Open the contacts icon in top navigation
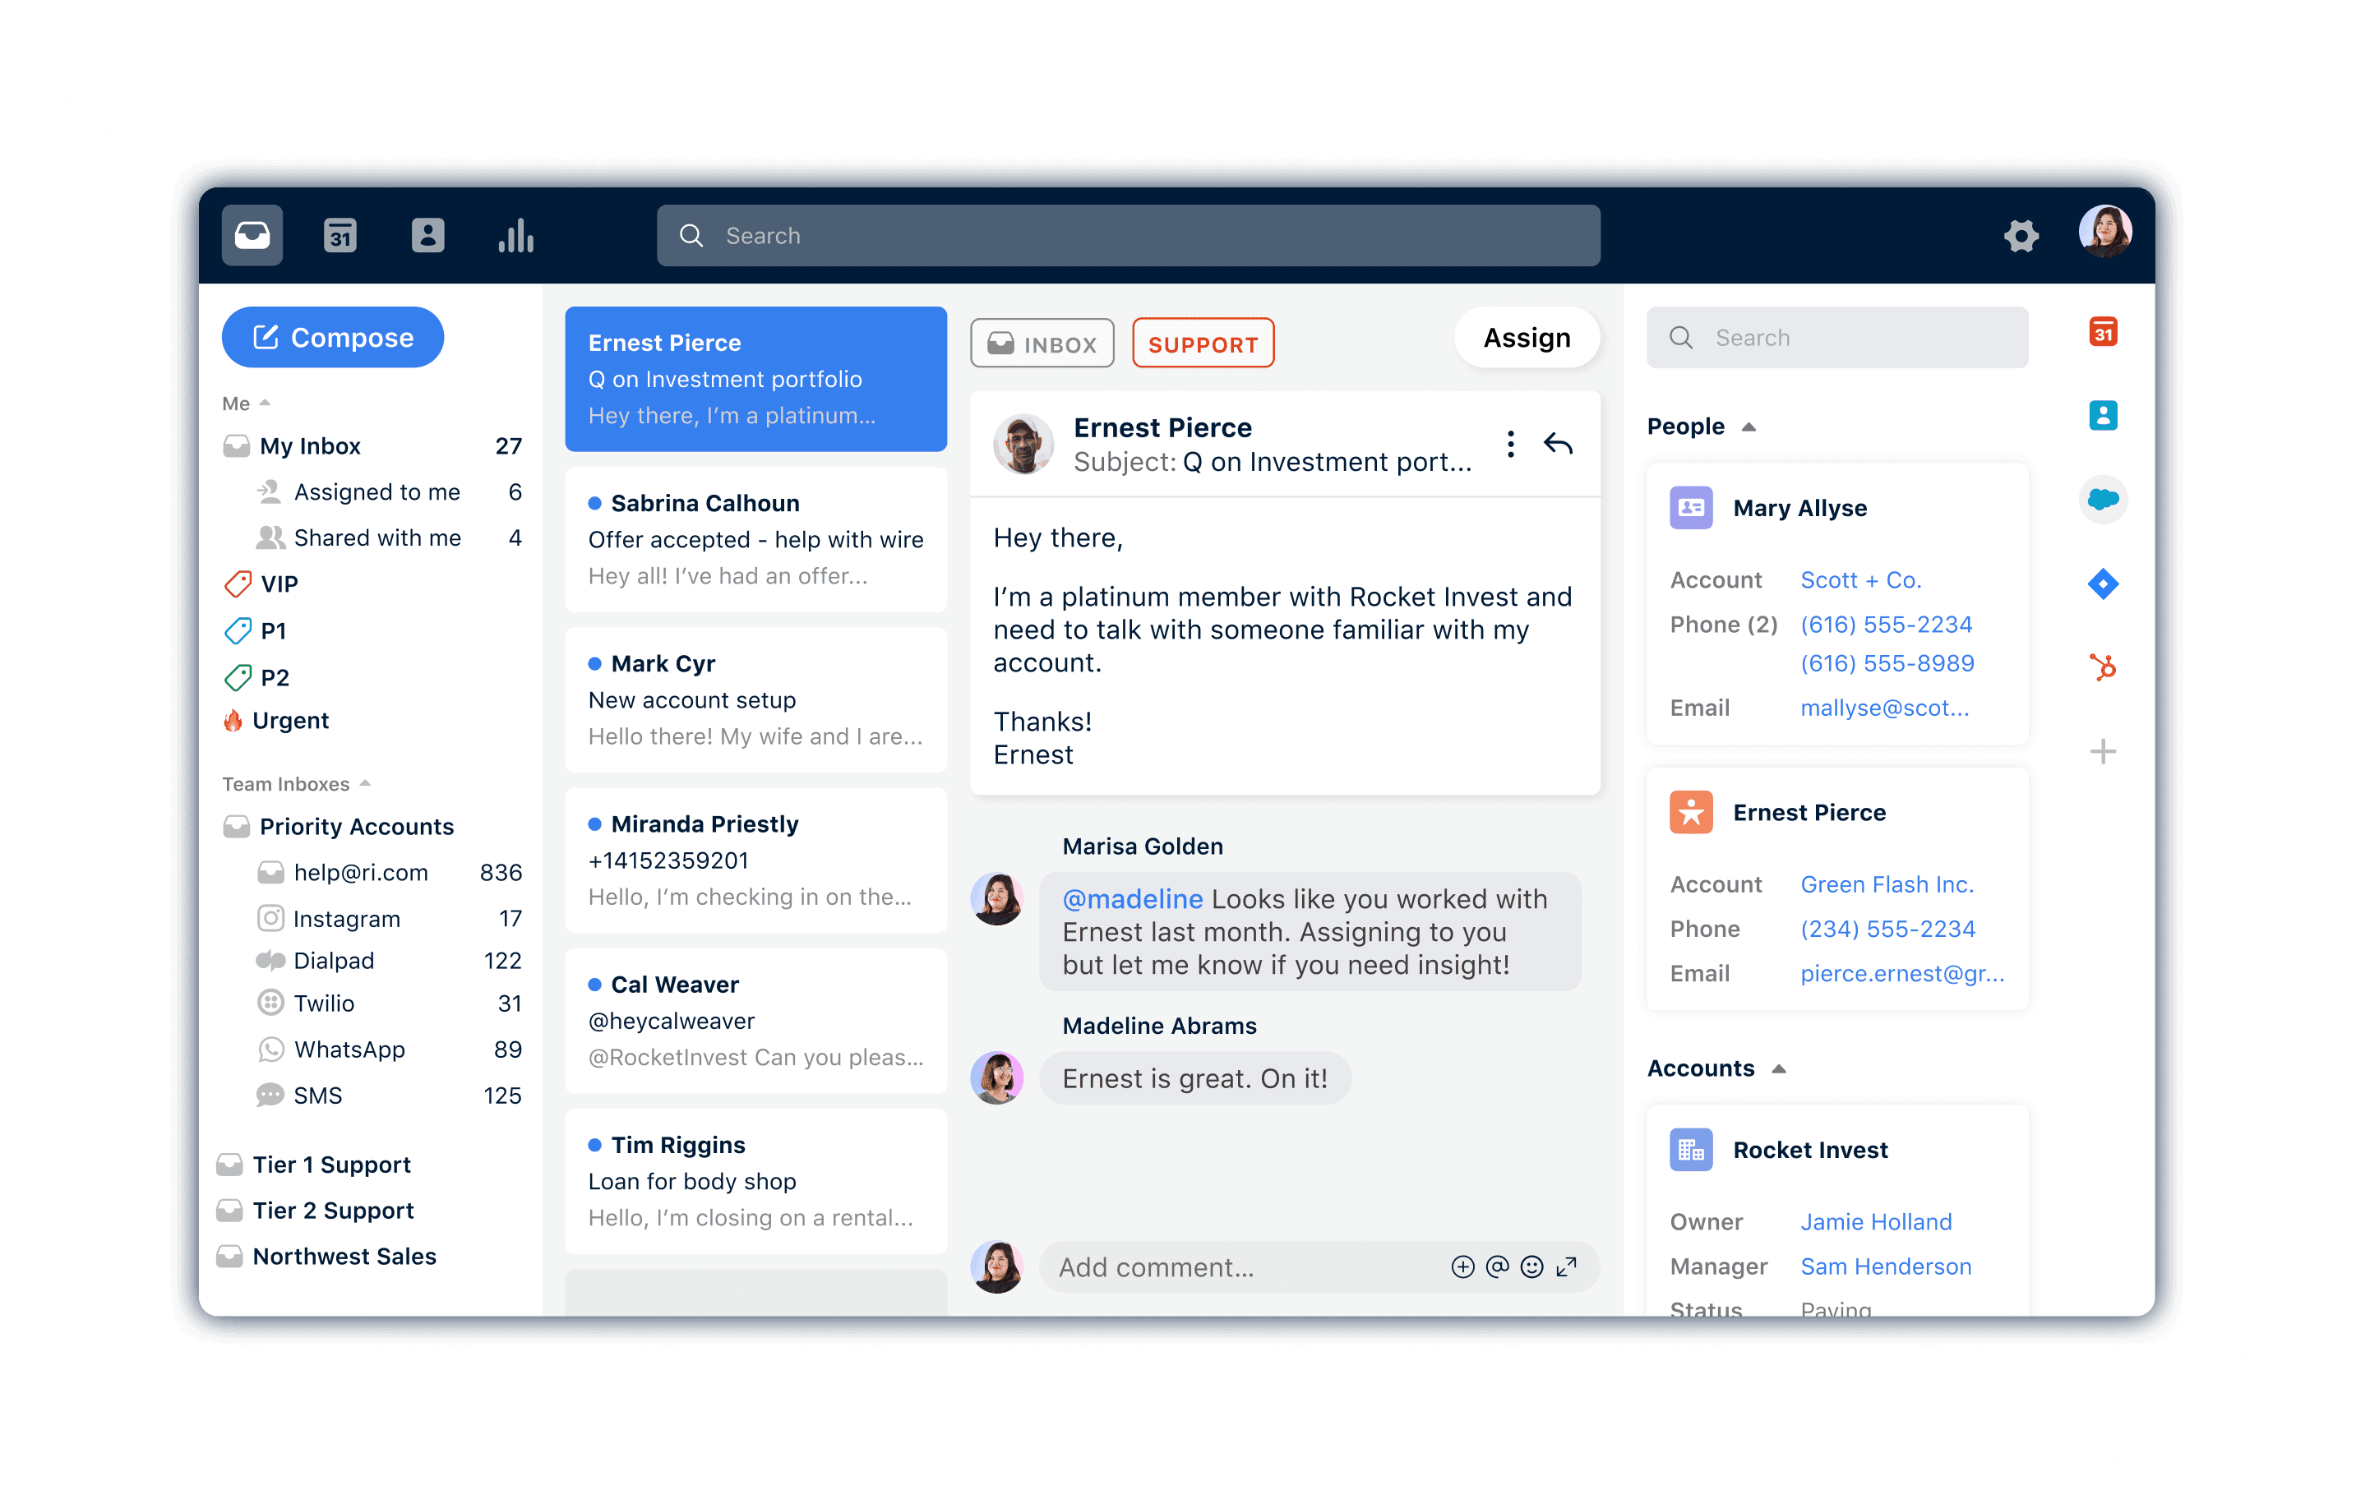Viewport: 2356px width, 1504px height. (427, 236)
